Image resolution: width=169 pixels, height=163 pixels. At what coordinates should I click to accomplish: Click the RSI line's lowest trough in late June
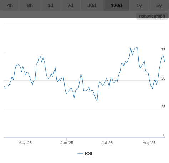[x=97, y=101]
